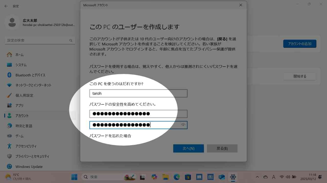Open 時刻と言語 settings
Viewport: 327px width, 183px height.
40,126
